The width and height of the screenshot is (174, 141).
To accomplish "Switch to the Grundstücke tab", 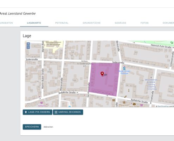I will coord(92,23).
